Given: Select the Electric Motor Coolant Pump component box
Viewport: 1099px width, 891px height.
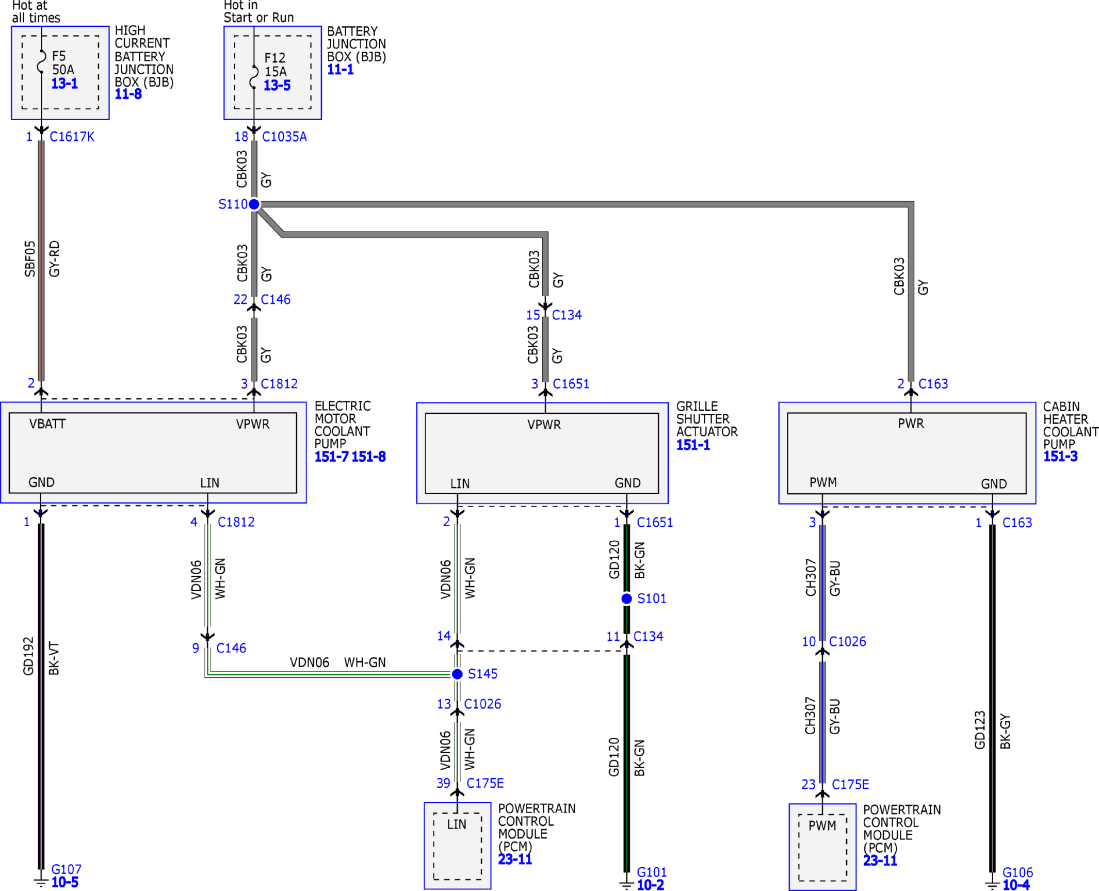Looking at the screenshot, I should tap(153, 453).
